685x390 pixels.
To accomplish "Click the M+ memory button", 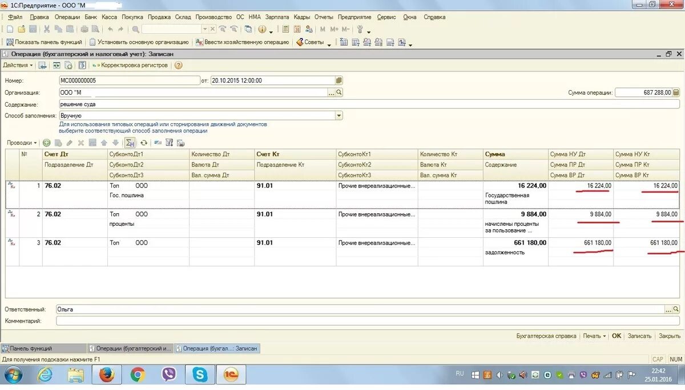I will click(334, 29).
